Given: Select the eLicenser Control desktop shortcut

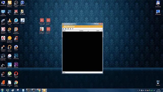Looking at the screenshot, I should click(3, 22).
